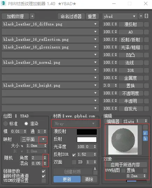Adjust the 角度 spinner arrows

click(45, 158)
